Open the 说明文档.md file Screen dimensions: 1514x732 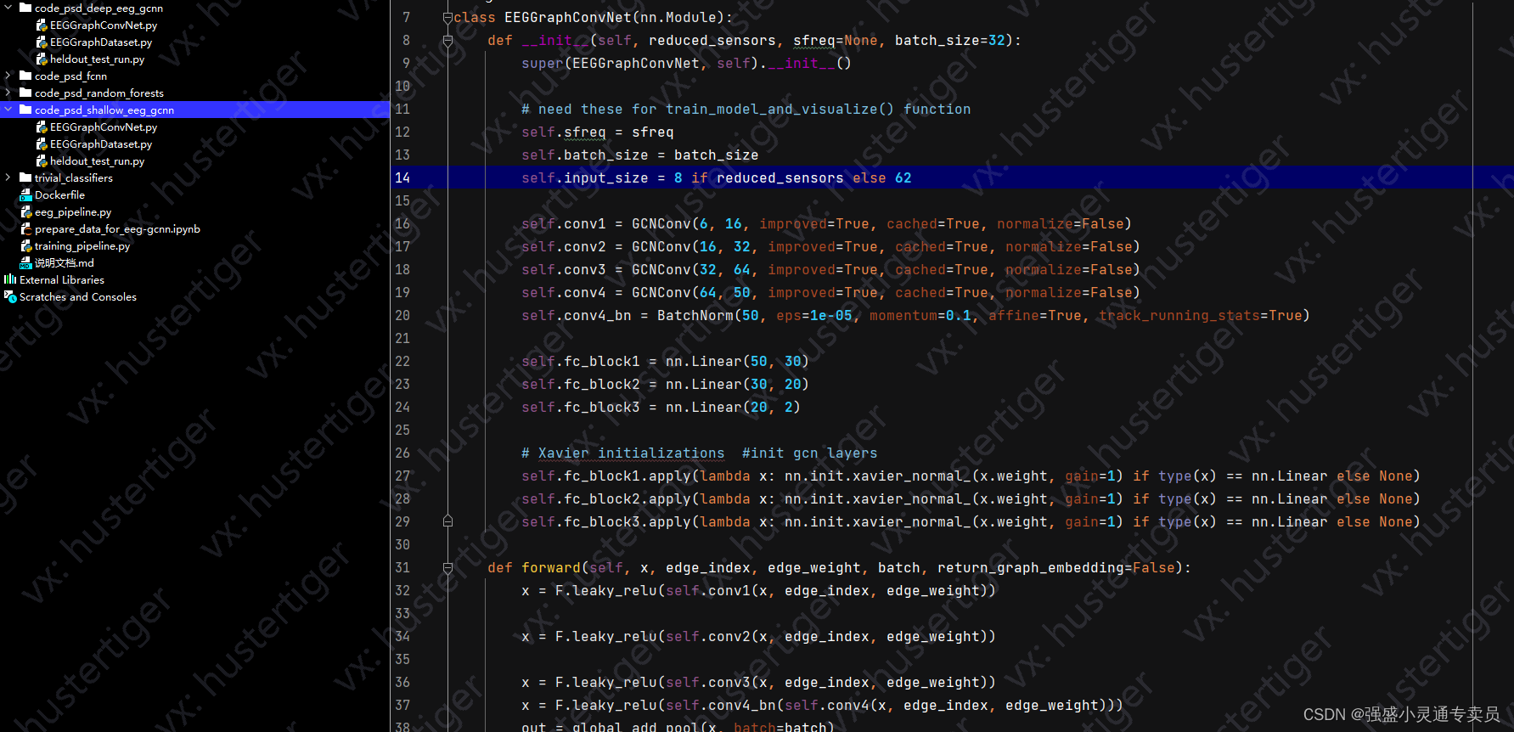point(65,262)
